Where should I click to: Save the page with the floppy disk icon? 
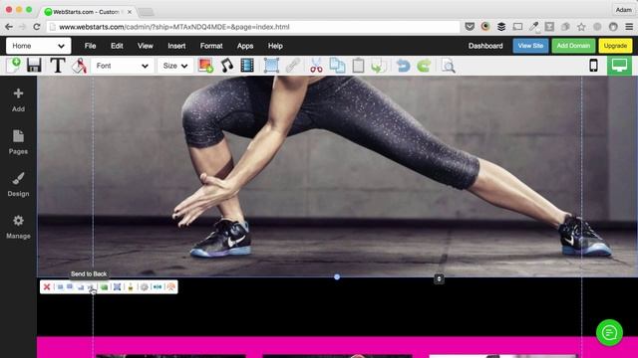coord(34,66)
